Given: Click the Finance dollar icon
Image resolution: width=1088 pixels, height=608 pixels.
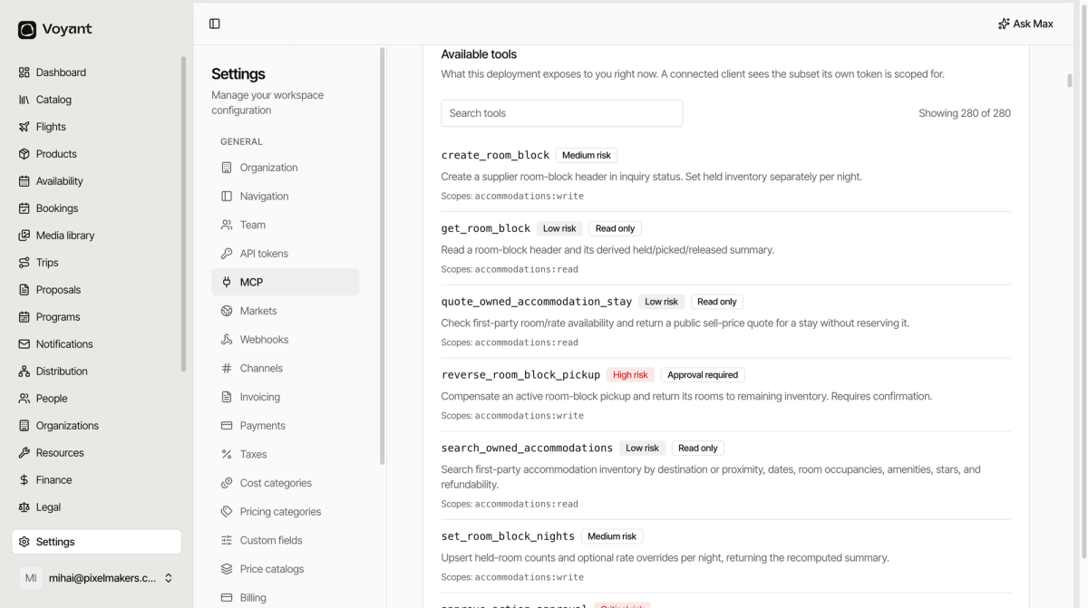Looking at the screenshot, I should [24, 480].
